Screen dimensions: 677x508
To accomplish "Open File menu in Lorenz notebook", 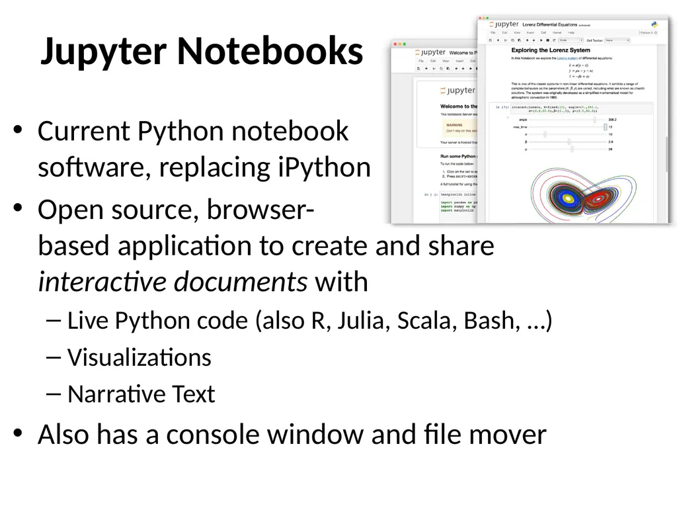I will (x=493, y=32).
